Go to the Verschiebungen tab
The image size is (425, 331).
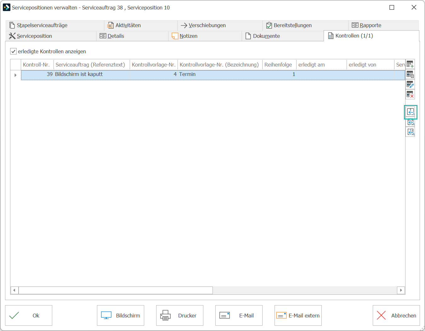coord(220,25)
